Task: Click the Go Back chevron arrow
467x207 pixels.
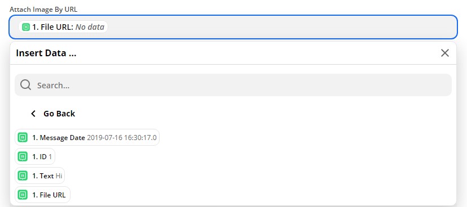Action: click(x=33, y=114)
